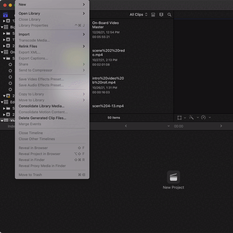Open the Relink Files submenu
The image size is (233, 233).
pos(52,46)
